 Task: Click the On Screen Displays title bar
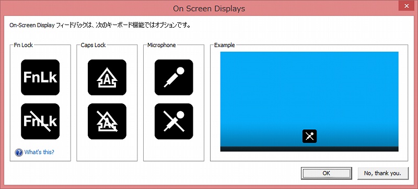209,8
